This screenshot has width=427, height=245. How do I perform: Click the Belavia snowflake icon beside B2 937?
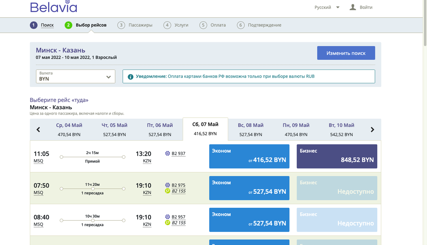(x=168, y=153)
